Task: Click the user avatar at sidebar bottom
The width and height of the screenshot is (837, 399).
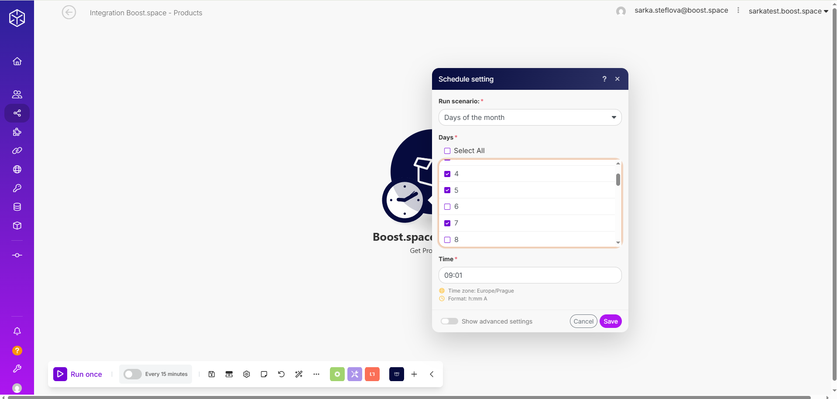Action: click(17, 388)
